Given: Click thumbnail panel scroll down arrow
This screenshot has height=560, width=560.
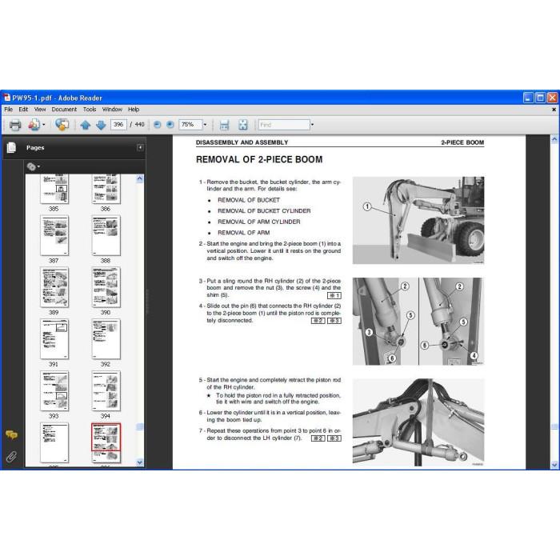Looking at the screenshot, I should [x=140, y=462].
